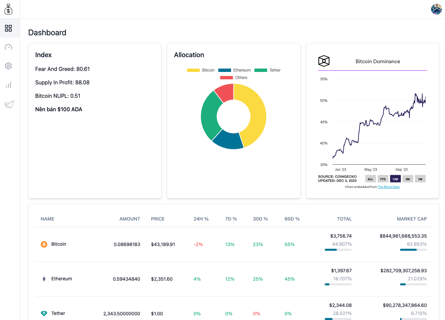The width and height of the screenshot is (445, 320).
Task: Click the money bag logo icon
Action: tap(8, 9)
